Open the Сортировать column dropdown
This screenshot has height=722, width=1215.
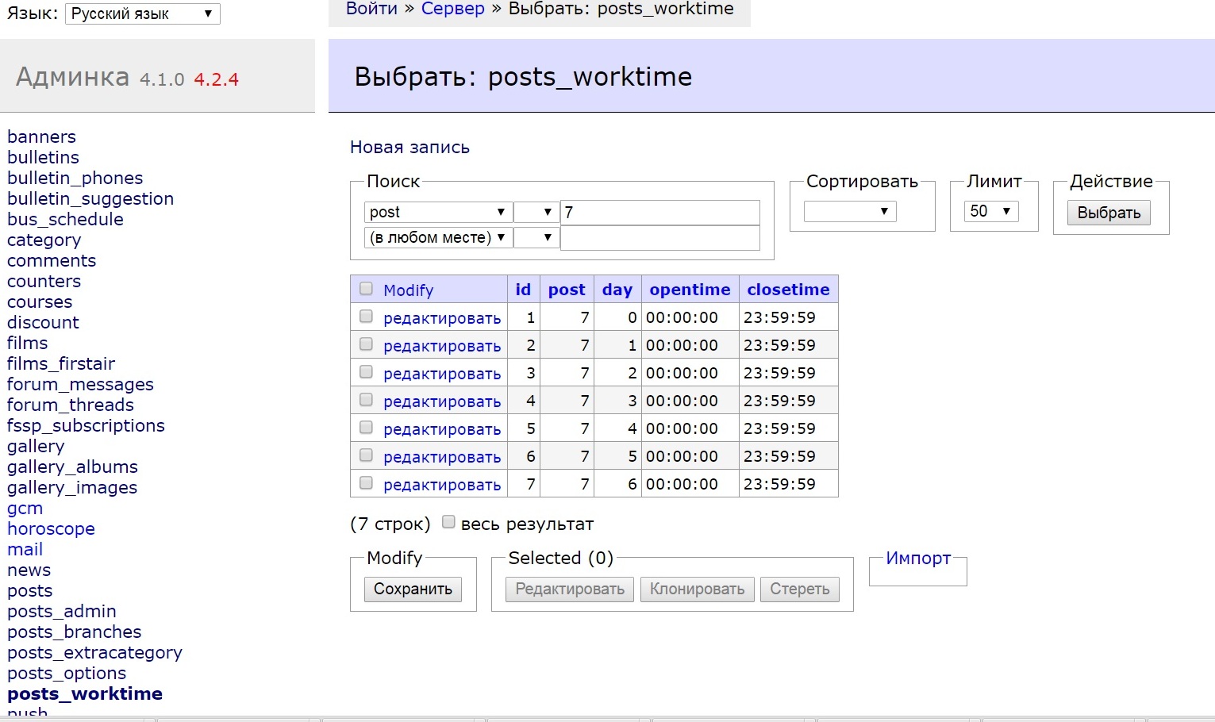tap(849, 211)
